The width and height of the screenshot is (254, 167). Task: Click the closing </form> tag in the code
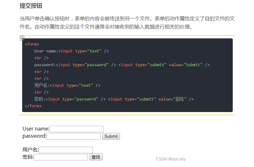tap(33, 106)
